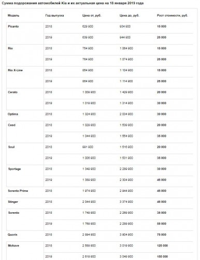
Task: Select the Цена до, руб. header
Action: pyautogui.click(x=130, y=16)
